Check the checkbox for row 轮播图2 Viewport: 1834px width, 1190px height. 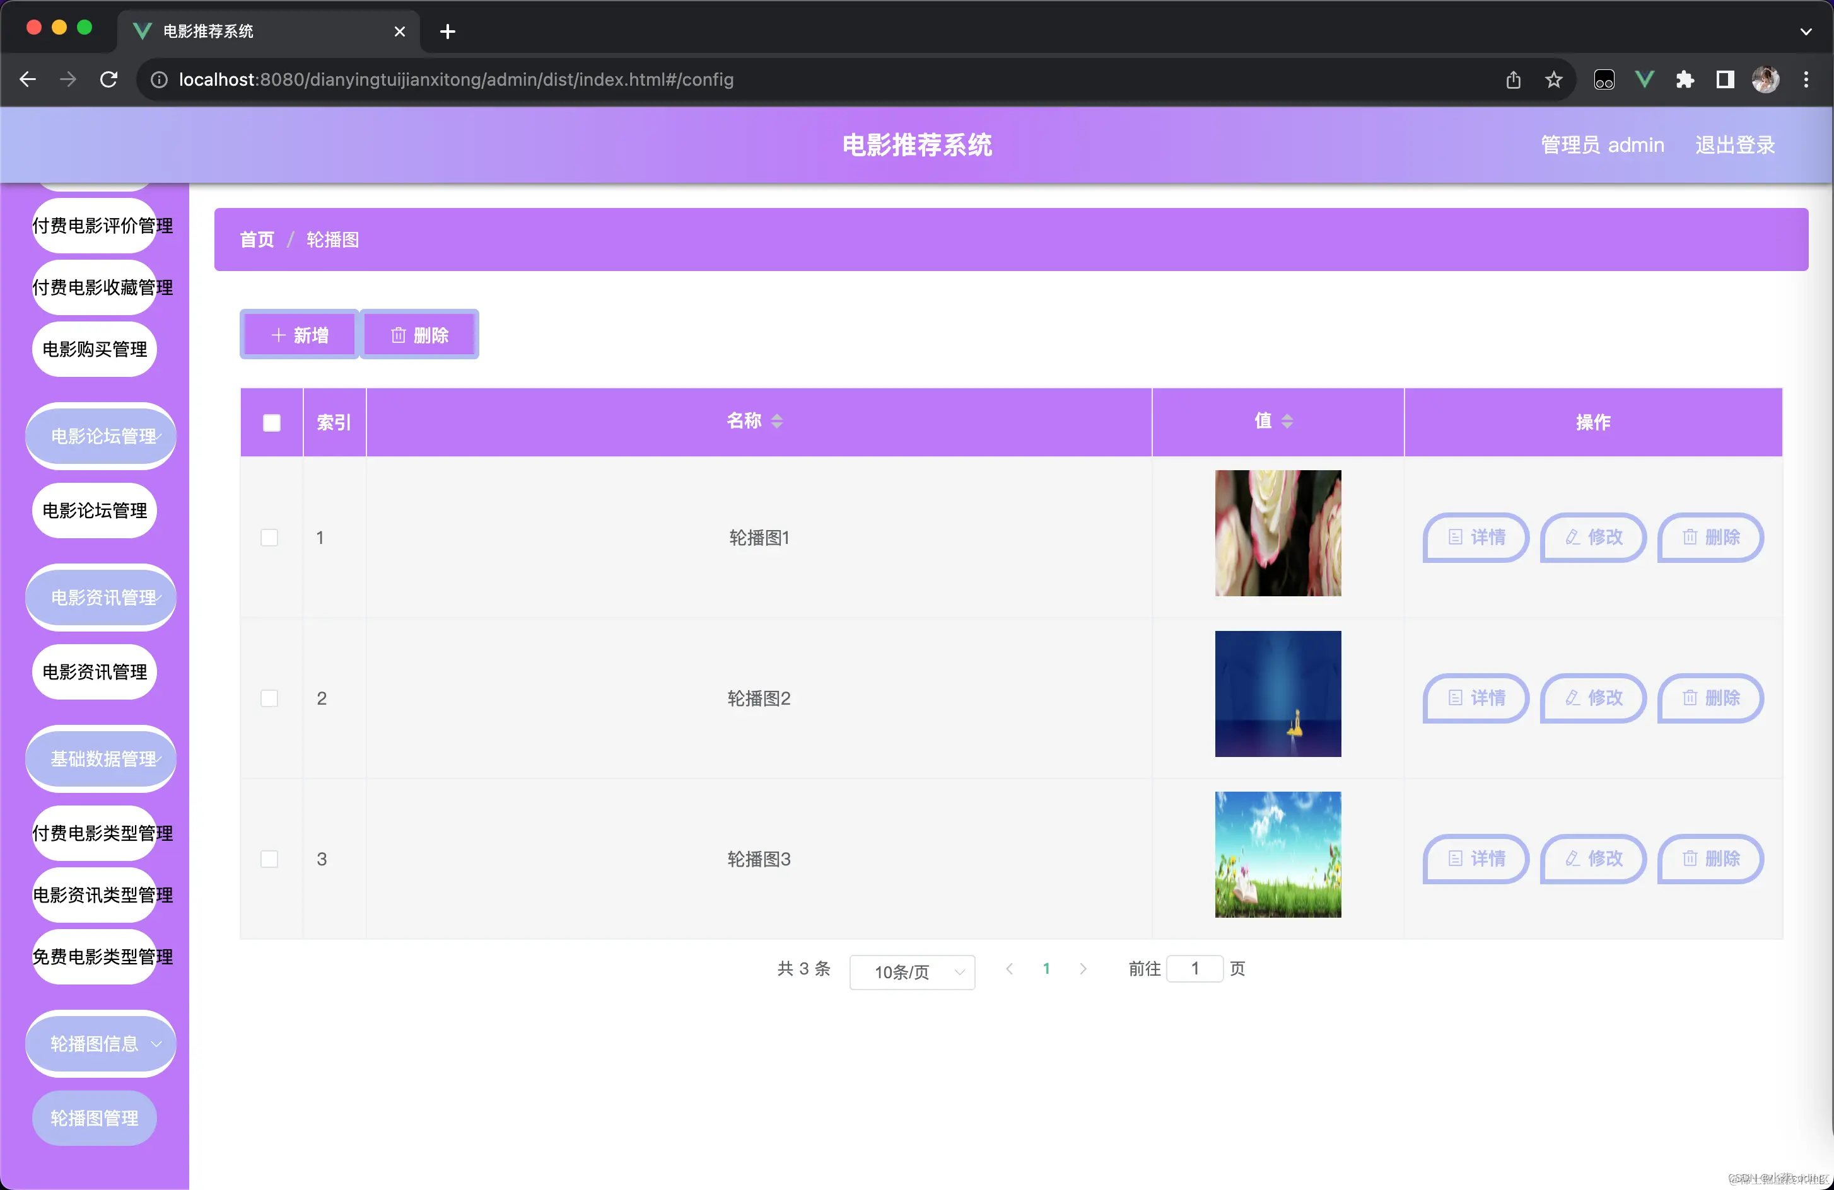point(269,698)
